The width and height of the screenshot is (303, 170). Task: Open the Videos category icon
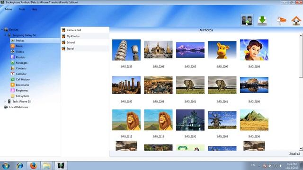[13, 51]
